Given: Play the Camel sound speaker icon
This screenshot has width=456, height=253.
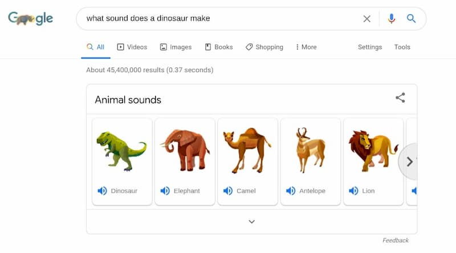Looking at the screenshot, I should [227, 191].
